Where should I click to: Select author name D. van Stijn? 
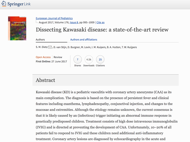point(60,47)
